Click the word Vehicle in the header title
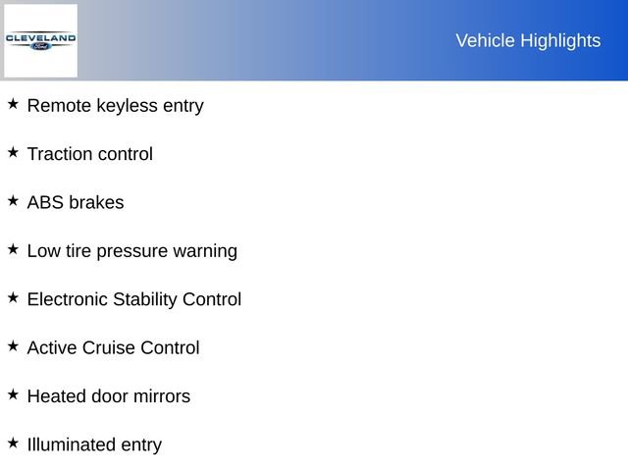The height and width of the screenshot is (471, 628). 483,40
